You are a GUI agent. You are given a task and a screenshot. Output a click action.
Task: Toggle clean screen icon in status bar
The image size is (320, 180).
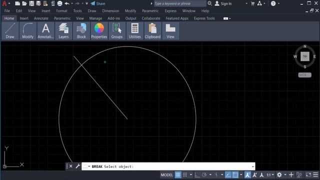(308, 175)
